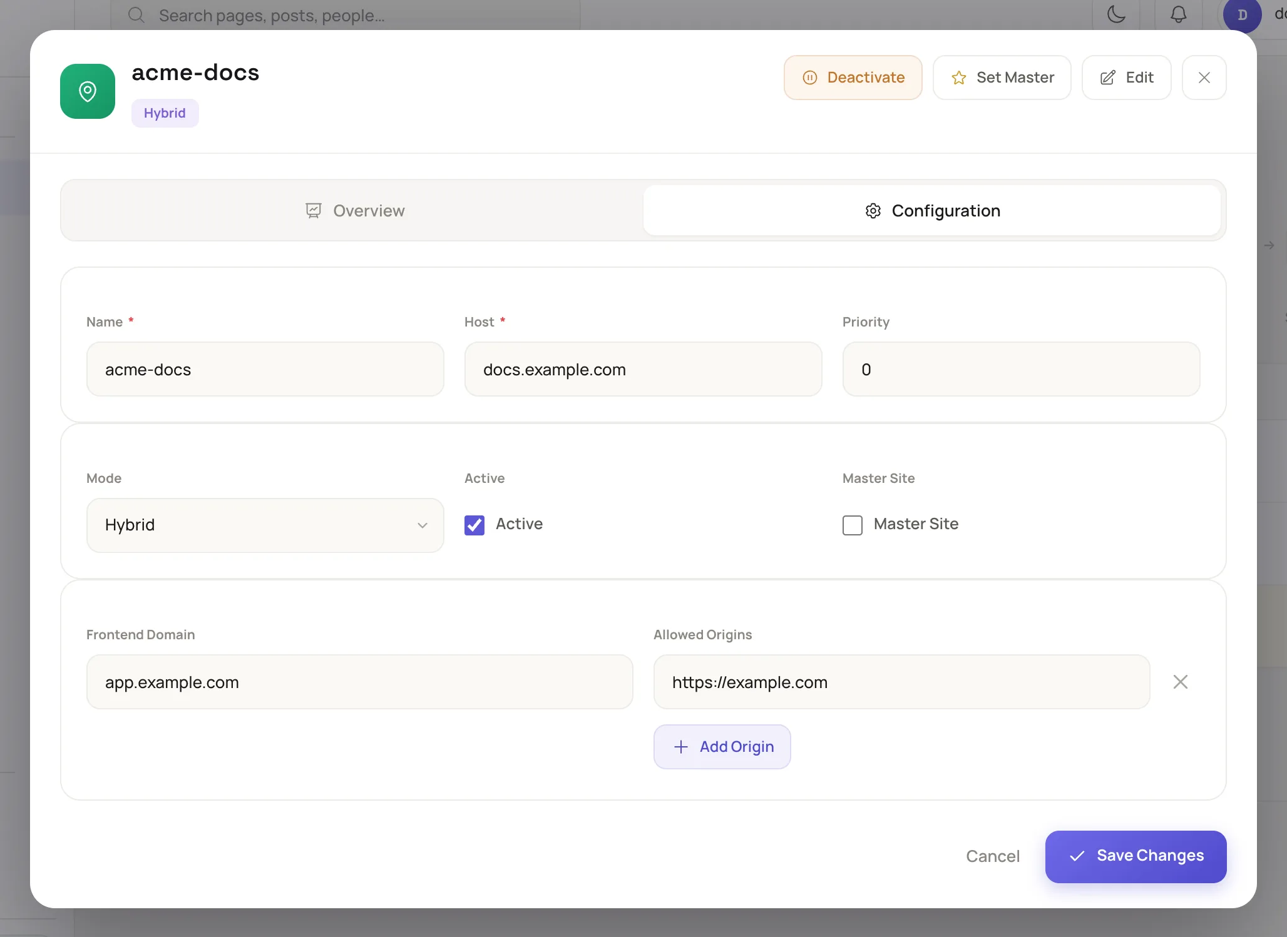Focus the Priority field
Viewport: 1287px width, 937px height.
pos(1021,369)
